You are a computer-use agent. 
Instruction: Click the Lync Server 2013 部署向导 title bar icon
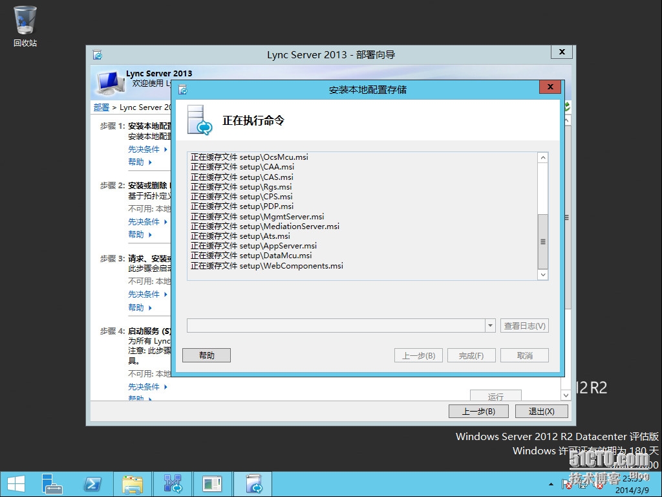coord(98,55)
